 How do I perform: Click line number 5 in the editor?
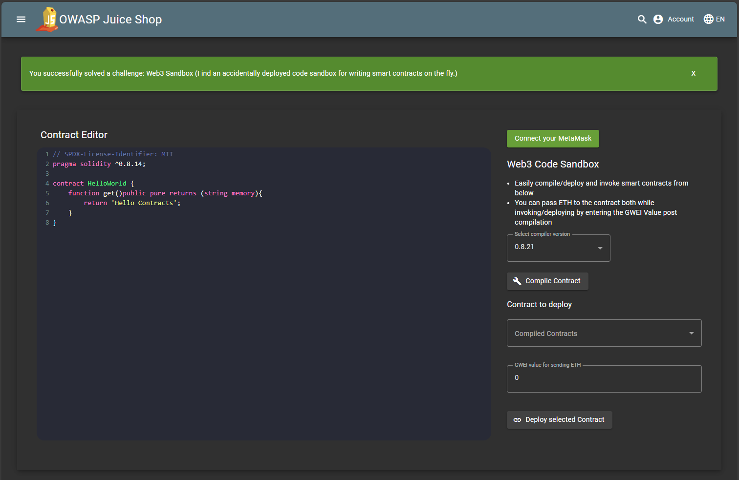(47, 193)
